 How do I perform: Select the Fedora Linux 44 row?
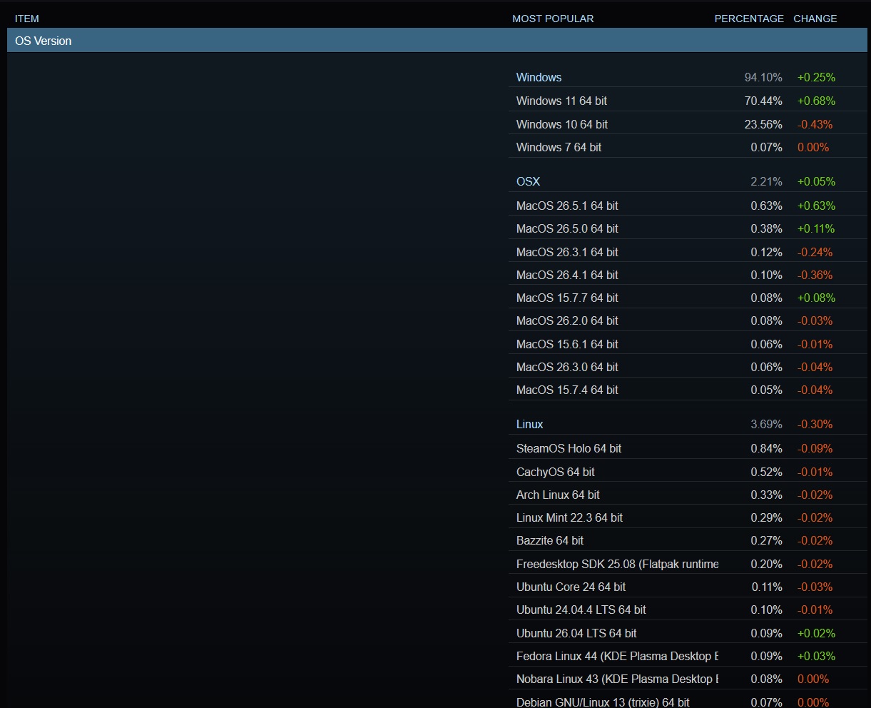point(688,656)
